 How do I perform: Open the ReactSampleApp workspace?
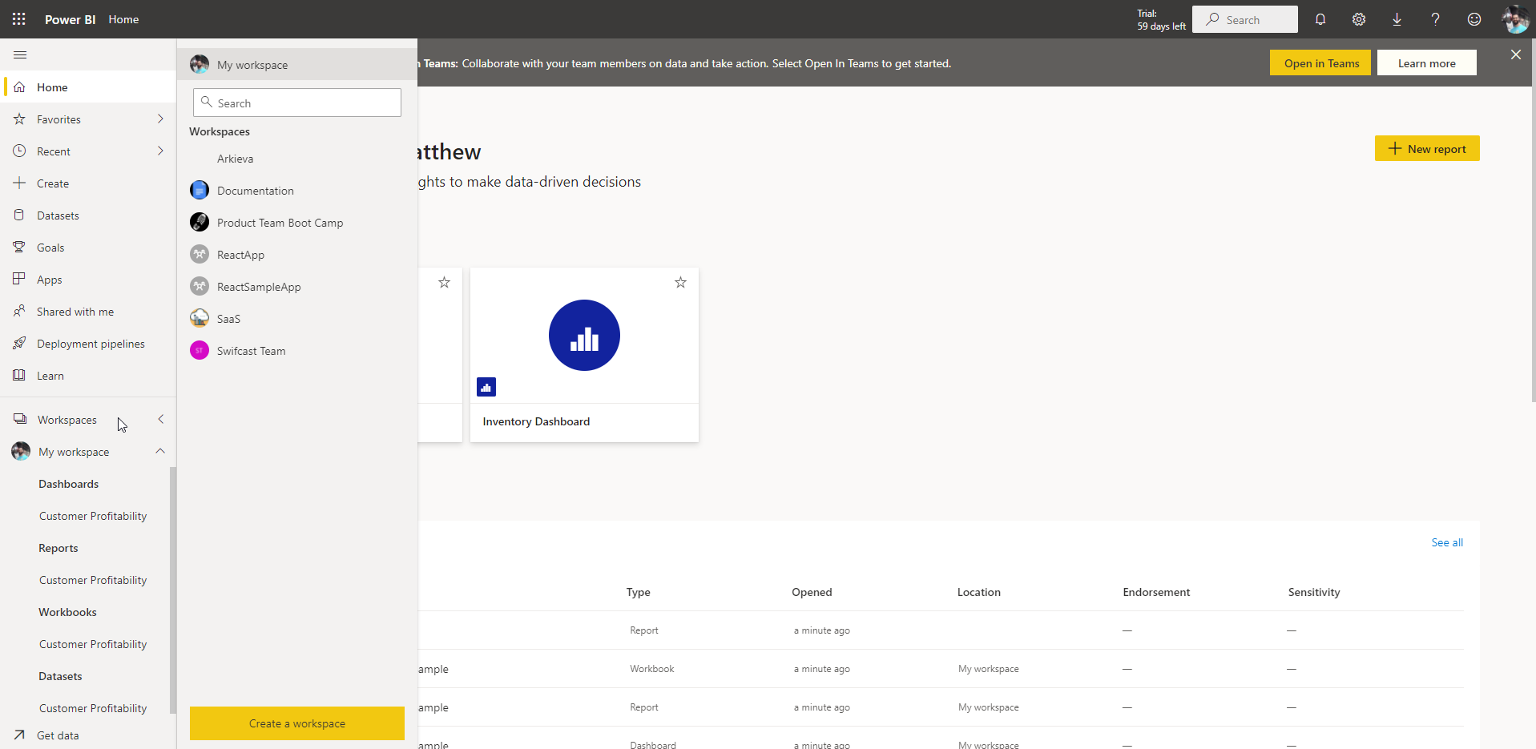click(297, 287)
